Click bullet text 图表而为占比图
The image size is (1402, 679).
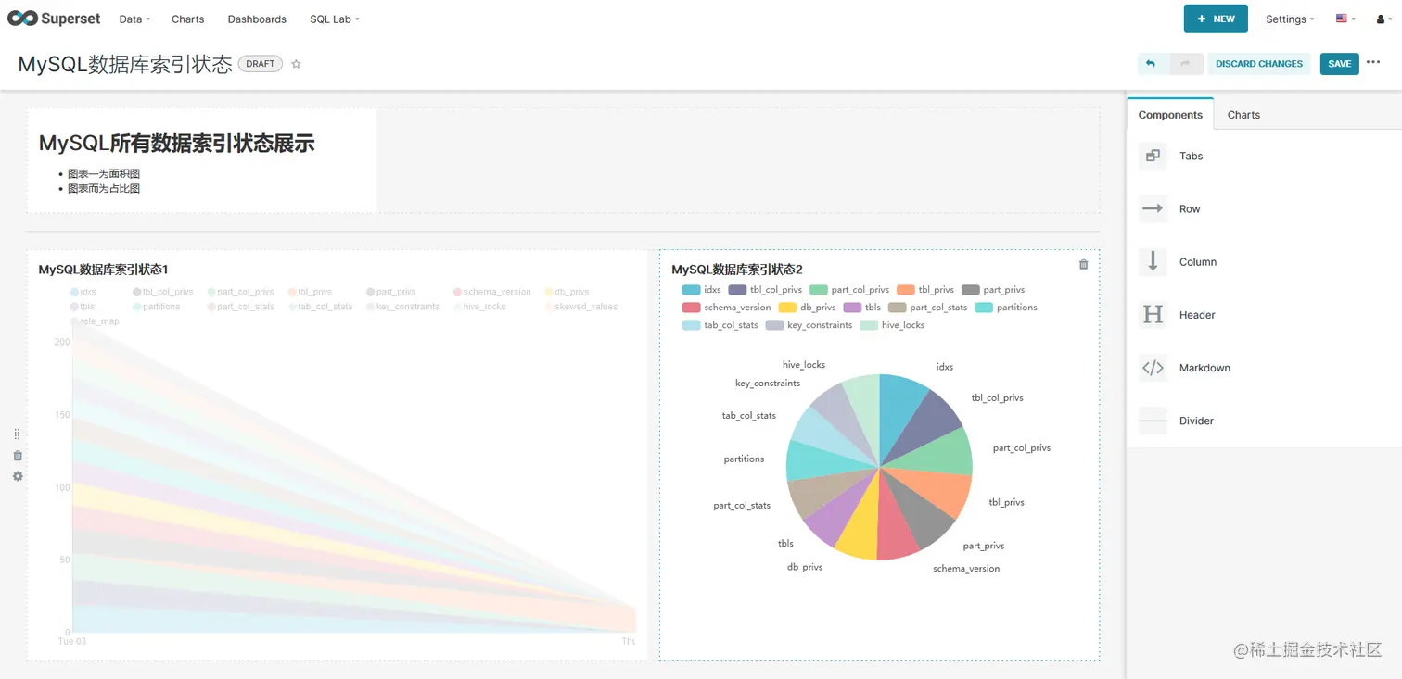(x=104, y=188)
